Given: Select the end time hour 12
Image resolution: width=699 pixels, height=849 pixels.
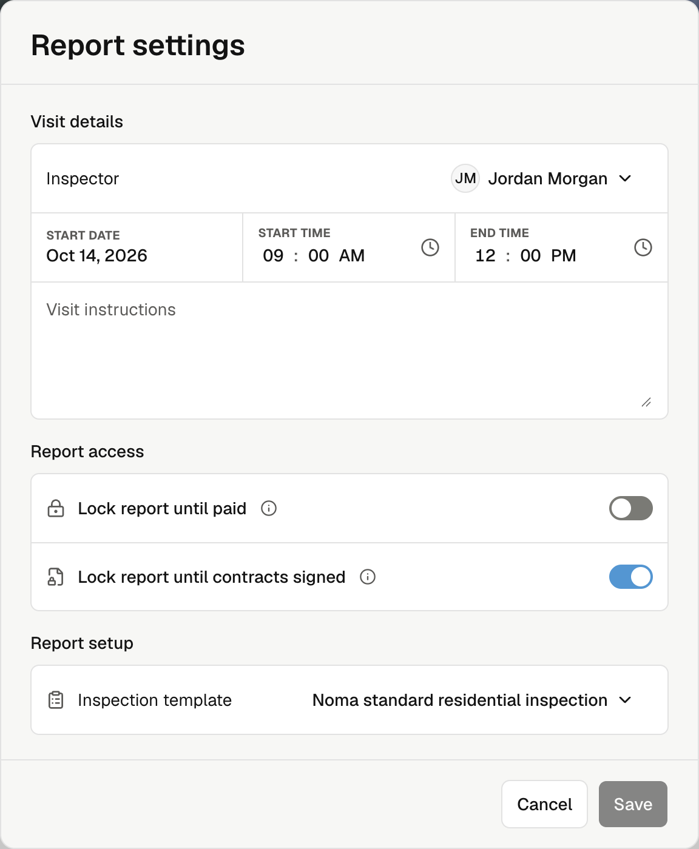Looking at the screenshot, I should point(485,255).
